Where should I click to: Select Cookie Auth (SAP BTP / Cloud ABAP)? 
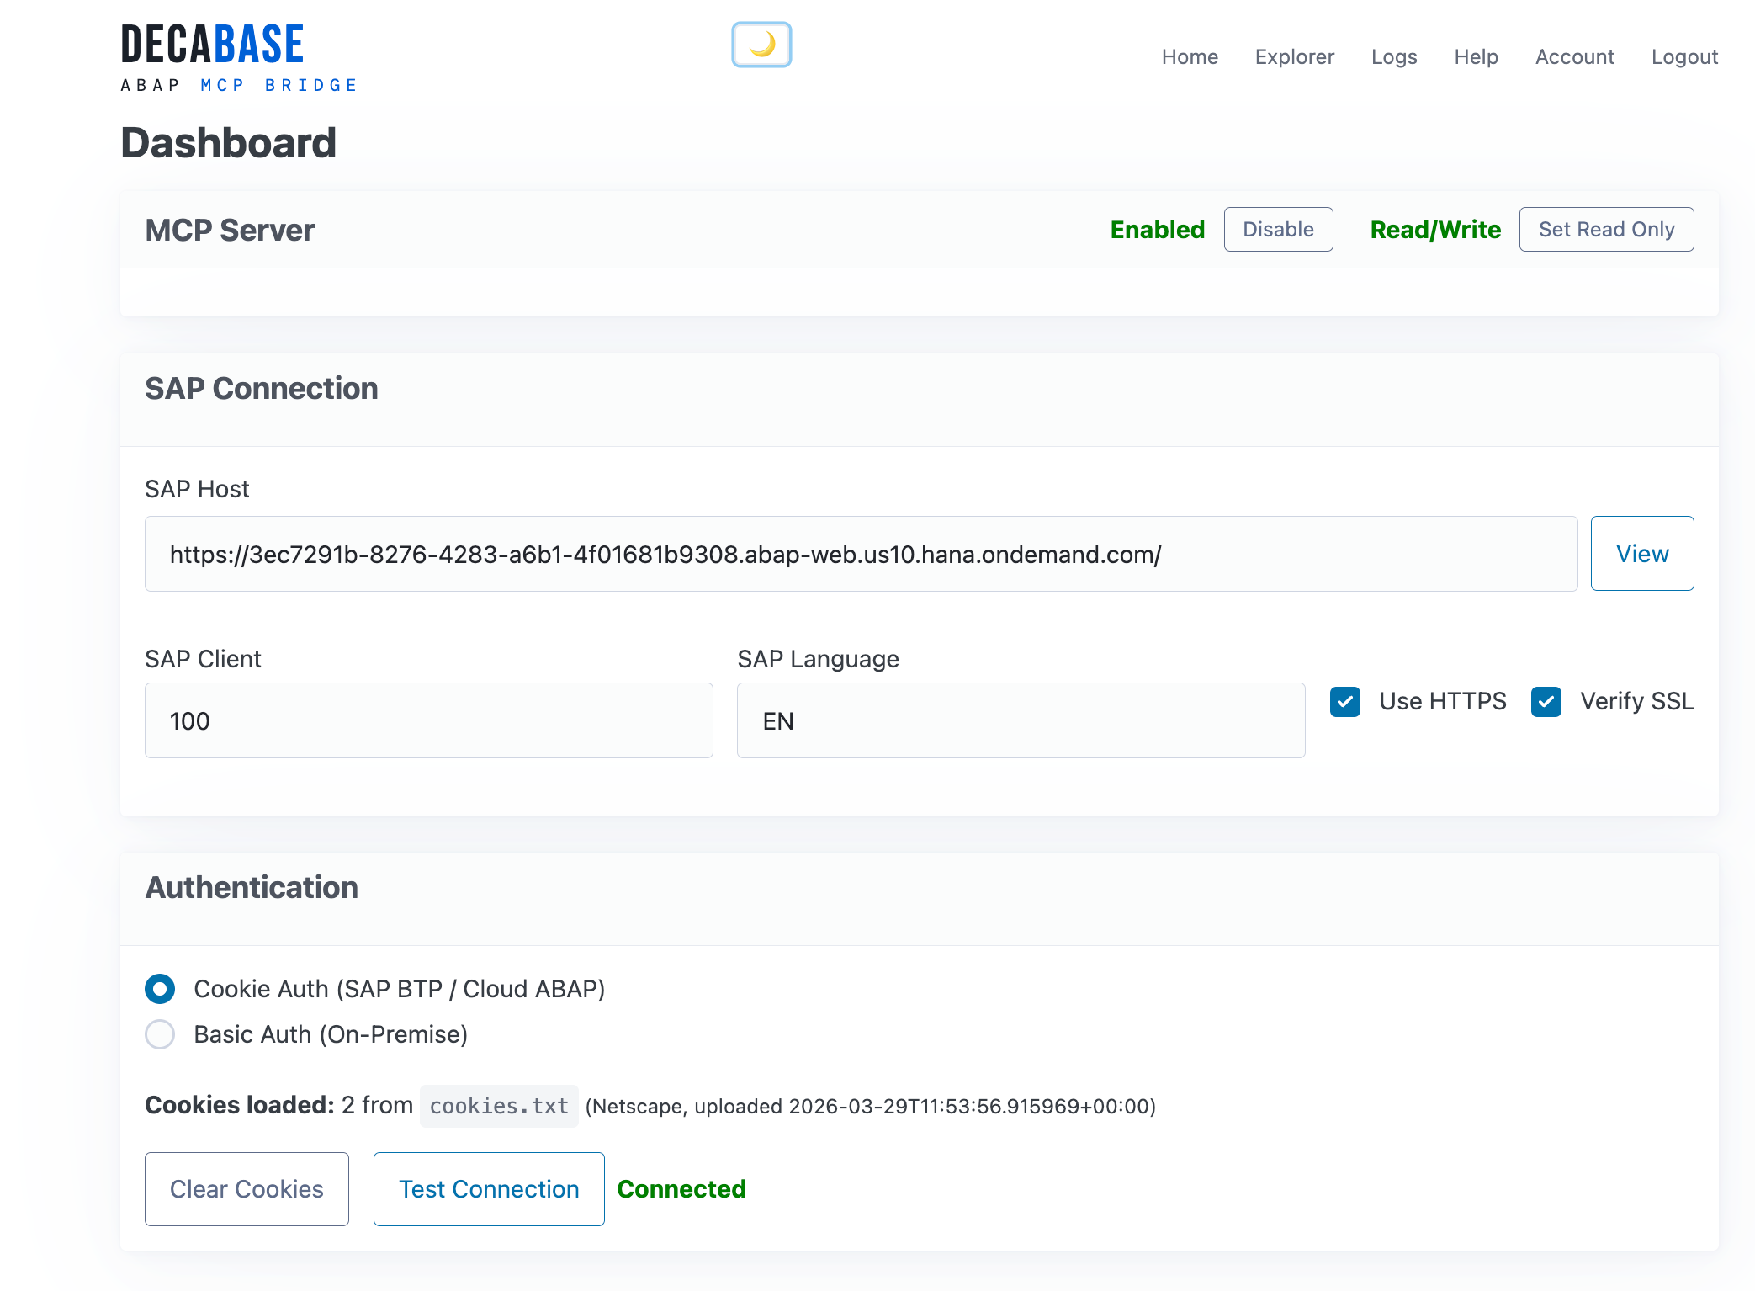[x=160, y=989]
